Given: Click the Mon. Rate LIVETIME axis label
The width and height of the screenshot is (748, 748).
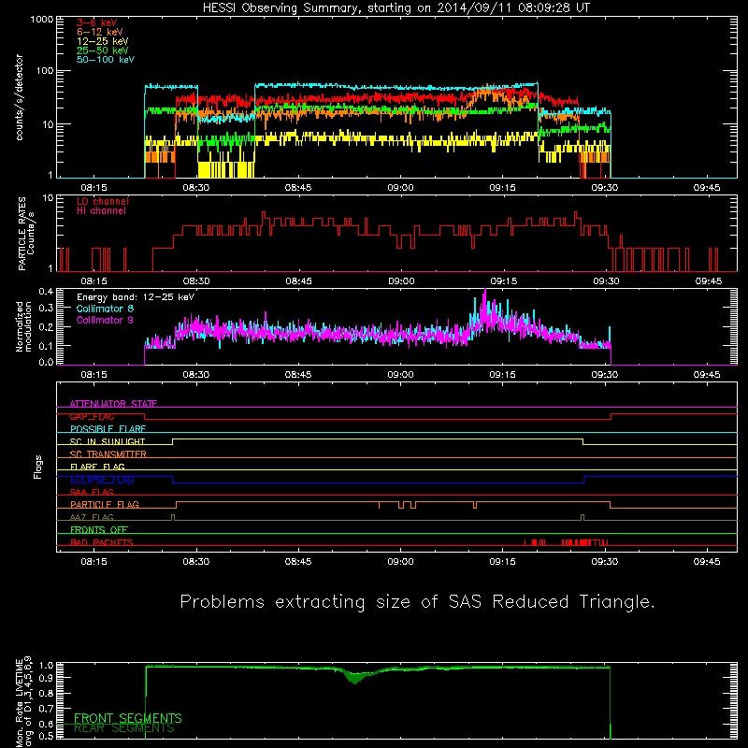Looking at the screenshot, I should pos(24,701).
